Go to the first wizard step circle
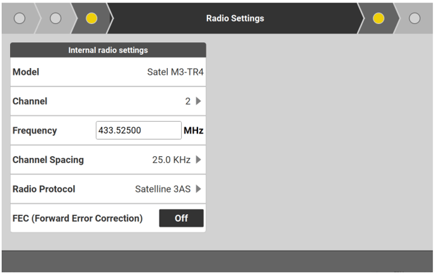This screenshot has width=434, height=274. pyautogui.click(x=20, y=18)
